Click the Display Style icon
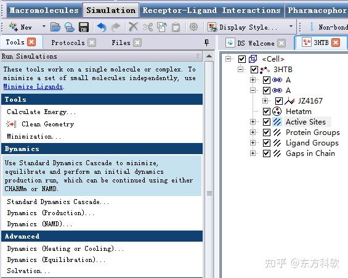 point(212,27)
